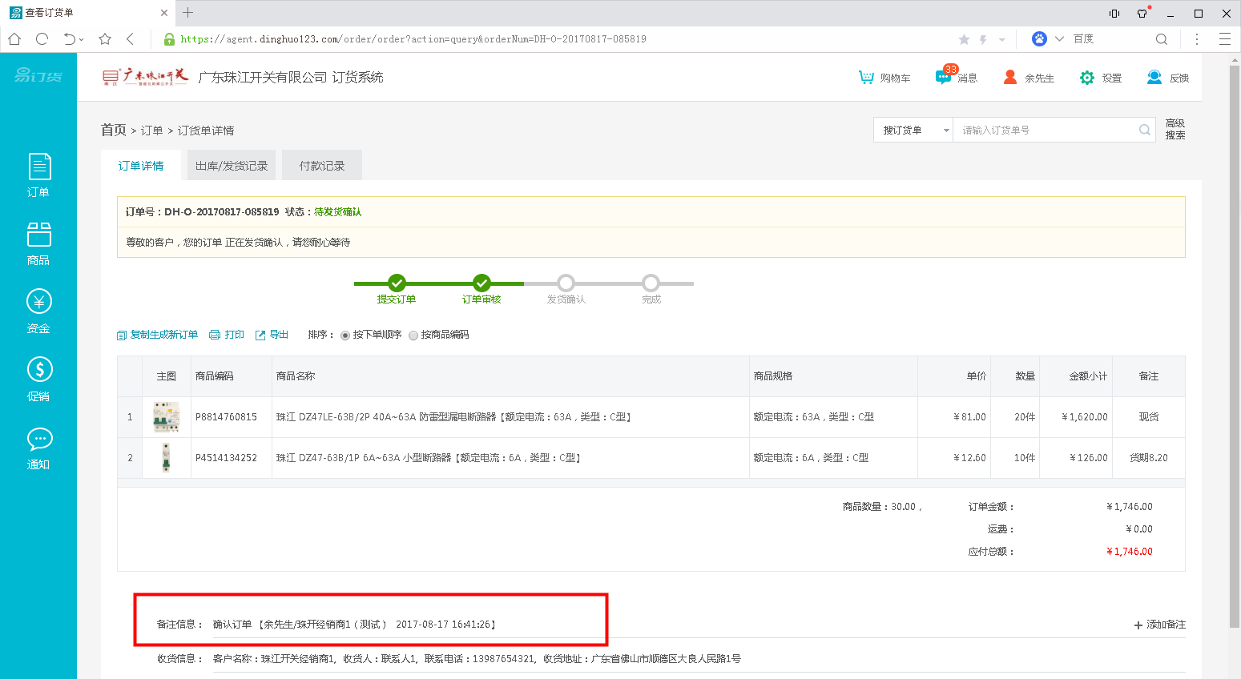Screen dimensions: 1241x679
Task: Select sort by 按商品编码 radio
Action: click(x=413, y=335)
